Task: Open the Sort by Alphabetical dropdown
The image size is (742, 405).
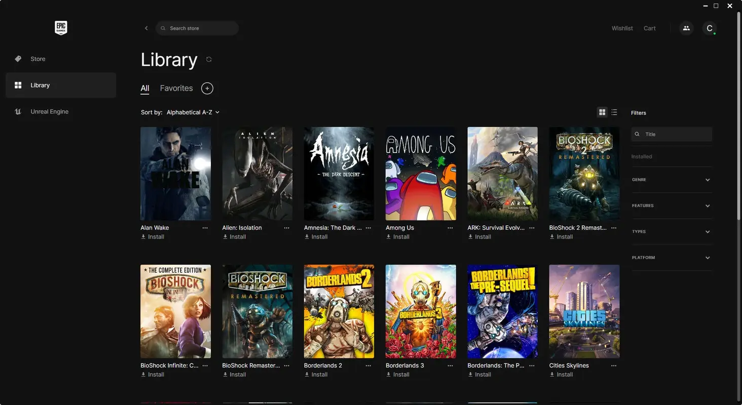Action: click(x=193, y=112)
